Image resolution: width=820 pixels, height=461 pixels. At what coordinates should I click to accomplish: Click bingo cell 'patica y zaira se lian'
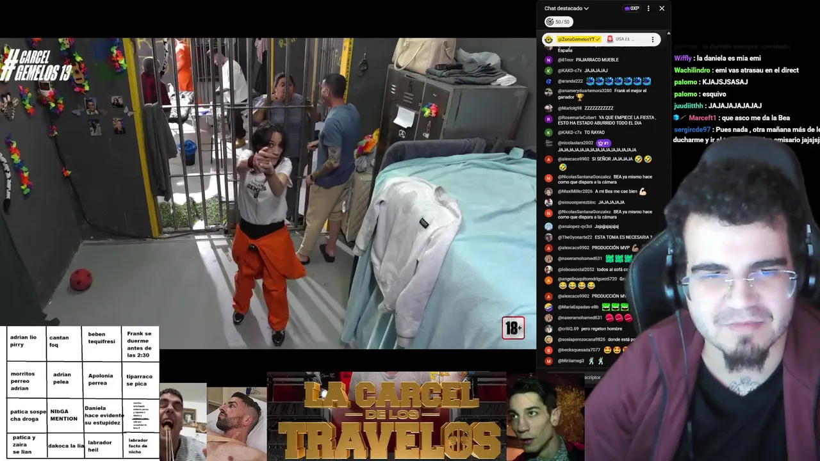26,444
